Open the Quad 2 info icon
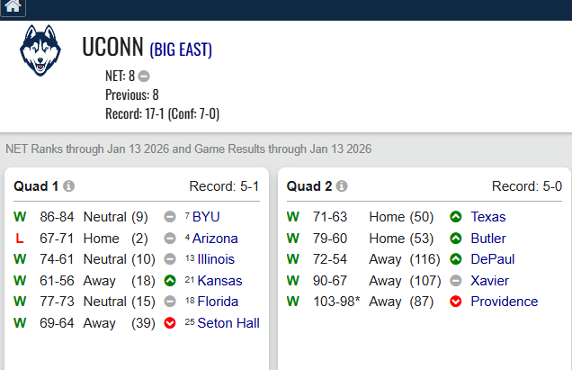This screenshot has height=370, width=572. [342, 186]
